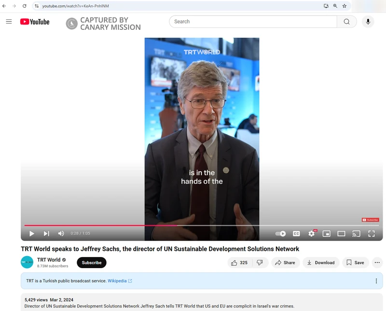Mute the video volume speaker icon
Image resolution: width=386 pixels, height=311 pixels.
pos(61,233)
